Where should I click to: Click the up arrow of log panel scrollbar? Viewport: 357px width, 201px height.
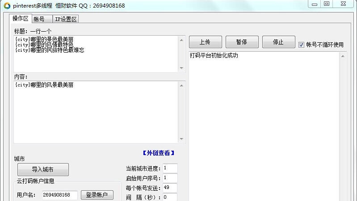point(343,56)
